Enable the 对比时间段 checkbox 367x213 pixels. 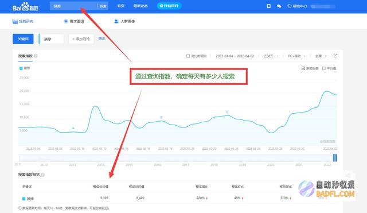click(188, 56)
